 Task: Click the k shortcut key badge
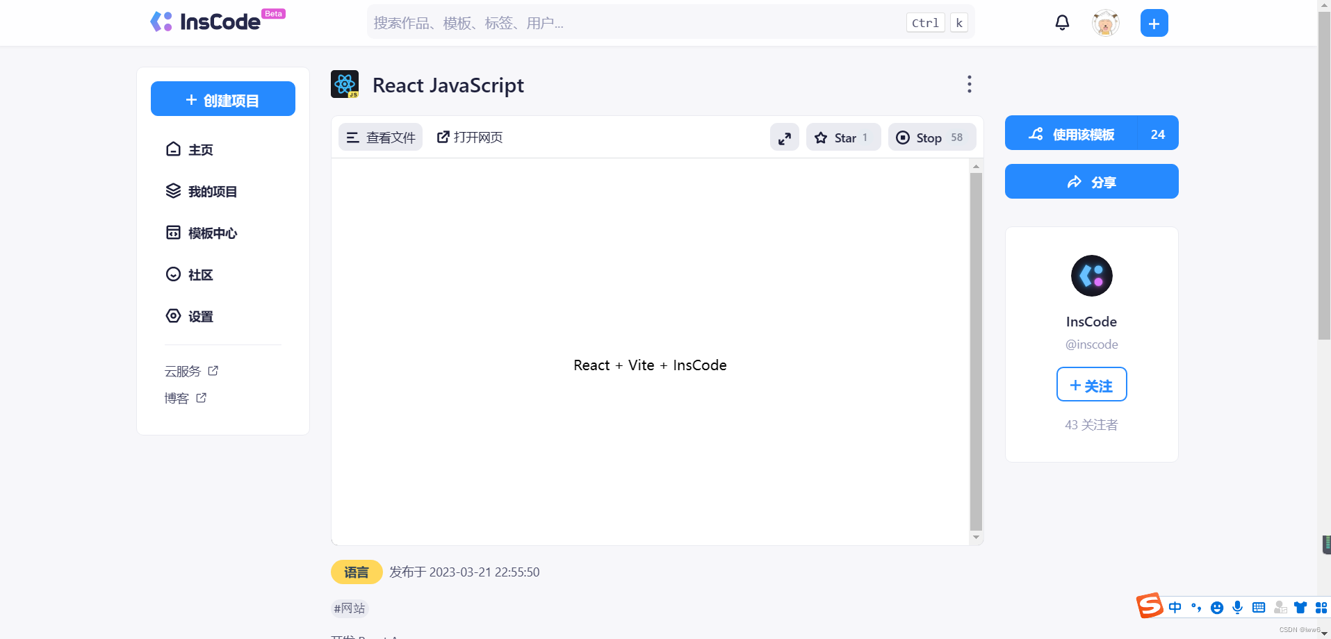958,23
